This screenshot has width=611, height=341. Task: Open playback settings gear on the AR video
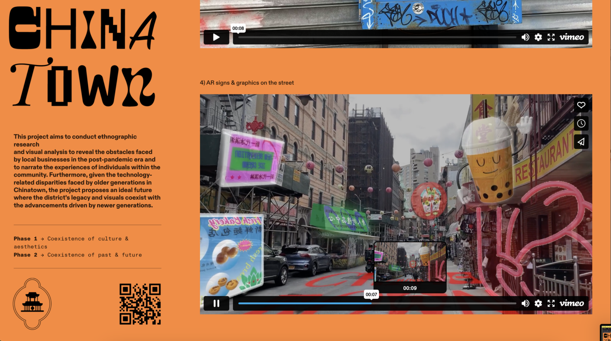(x=538, y=304)
